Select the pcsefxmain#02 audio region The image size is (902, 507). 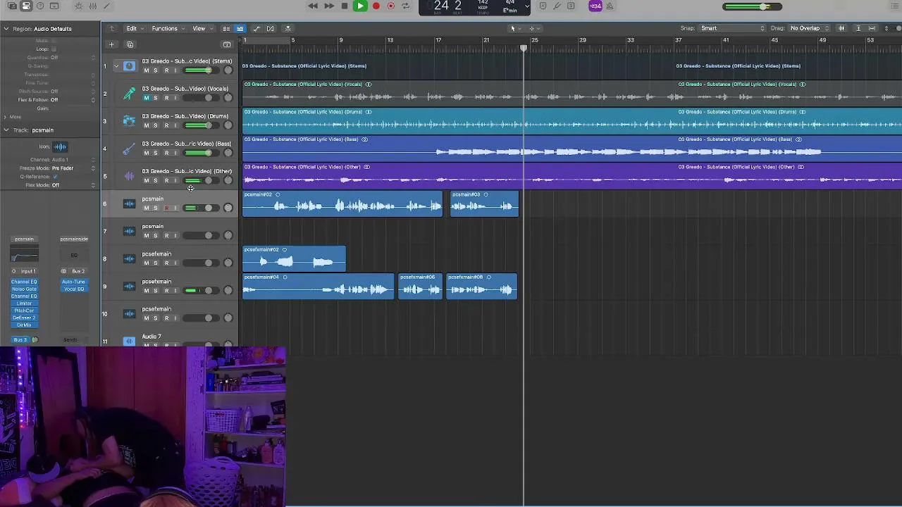pyautogui.click(x=295, y=258)
